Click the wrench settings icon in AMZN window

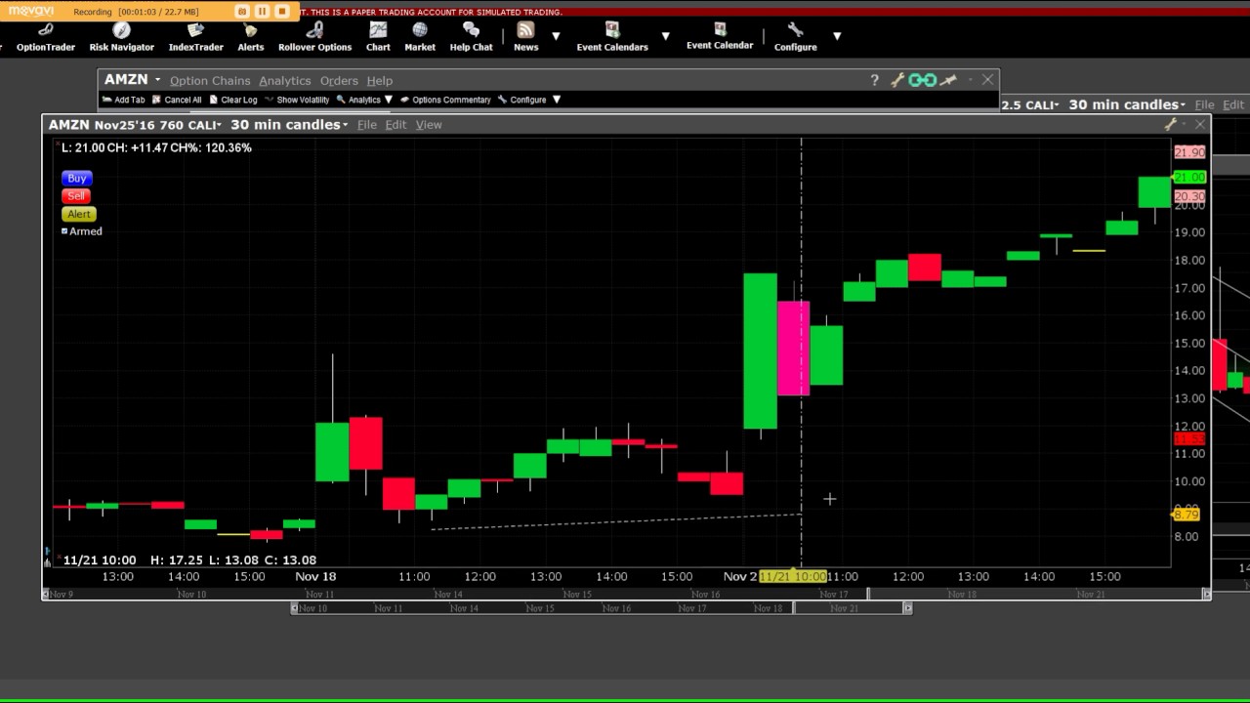pos(896,80)
